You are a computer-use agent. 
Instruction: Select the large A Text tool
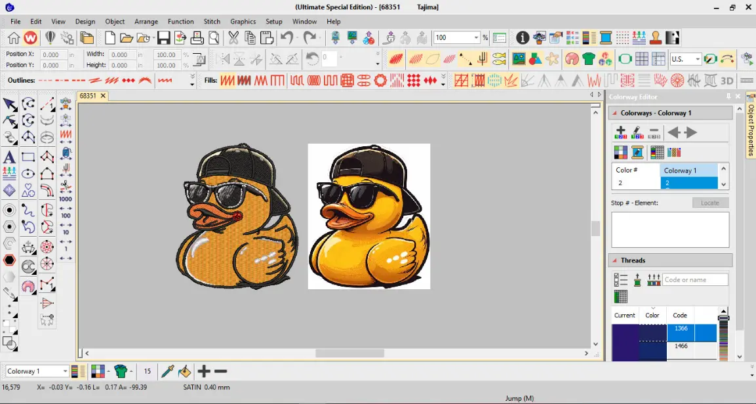click(x=9, y=157)
